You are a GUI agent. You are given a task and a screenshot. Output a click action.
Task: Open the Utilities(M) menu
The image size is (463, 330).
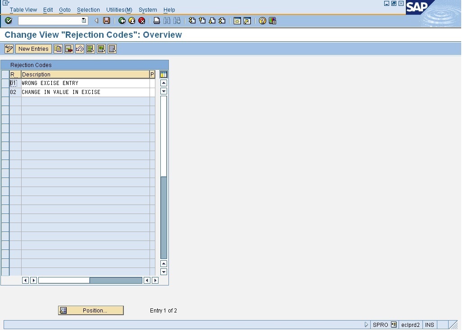coord(118,9)
